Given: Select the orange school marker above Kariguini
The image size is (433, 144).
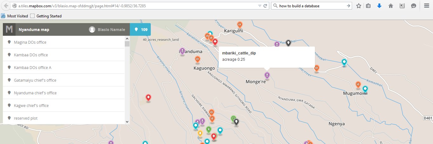Looking at the screenshot, I should 240,25.
